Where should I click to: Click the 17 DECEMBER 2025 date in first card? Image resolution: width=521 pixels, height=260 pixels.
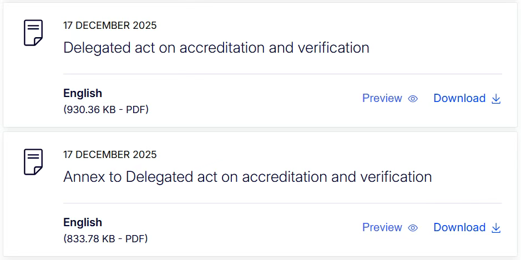110,26
